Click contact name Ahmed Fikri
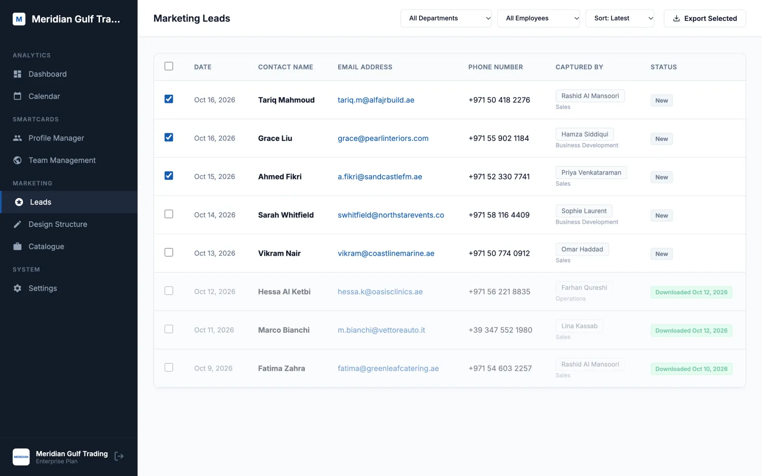This screenshot has width=762, height=476. coord(280,177)
